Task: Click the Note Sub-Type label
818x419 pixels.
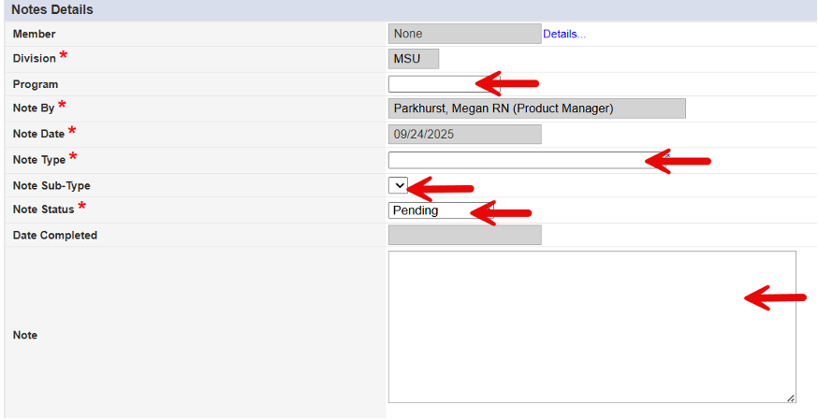Action: point(51,186)
